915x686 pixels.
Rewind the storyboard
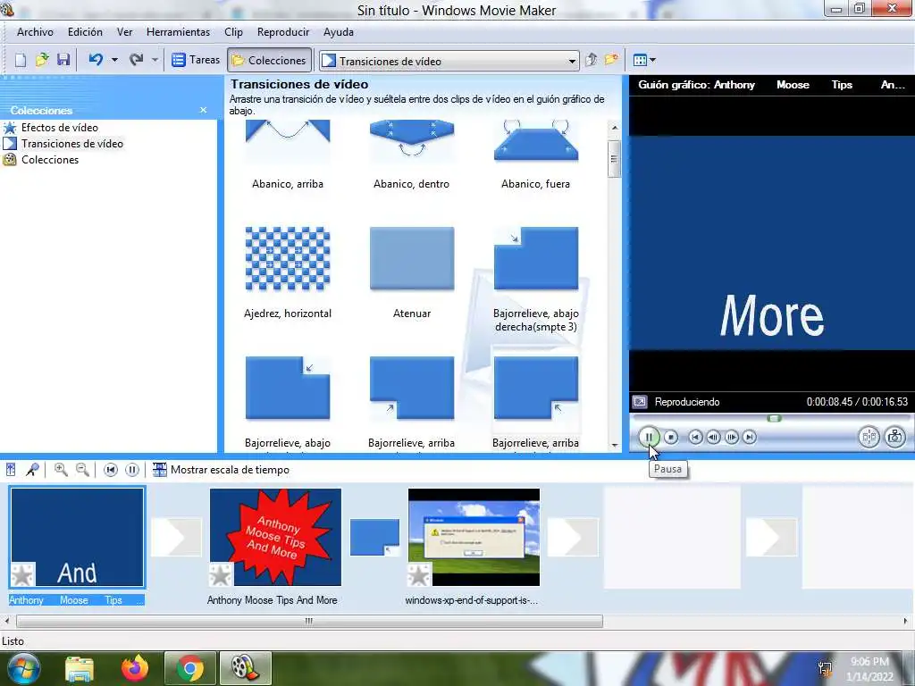[110, 470]
